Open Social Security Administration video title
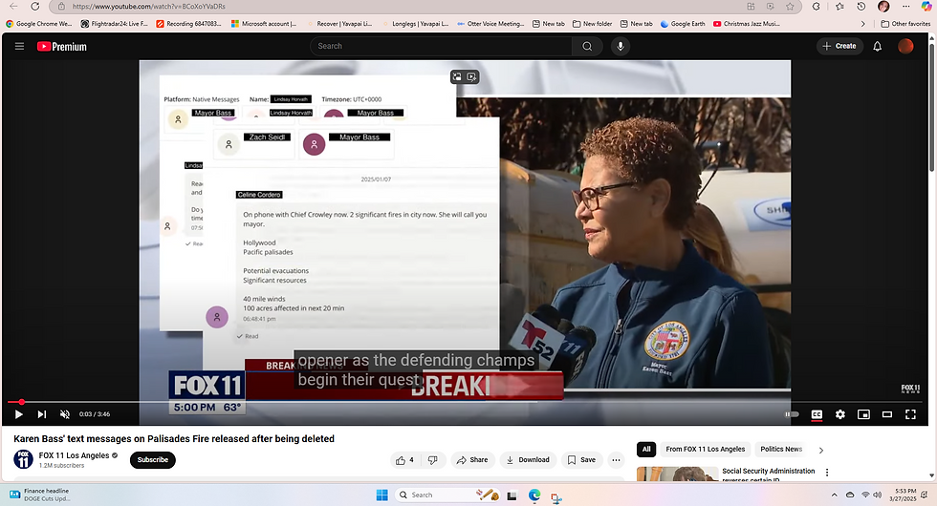937x506 pixels. (x=768, y=474)
